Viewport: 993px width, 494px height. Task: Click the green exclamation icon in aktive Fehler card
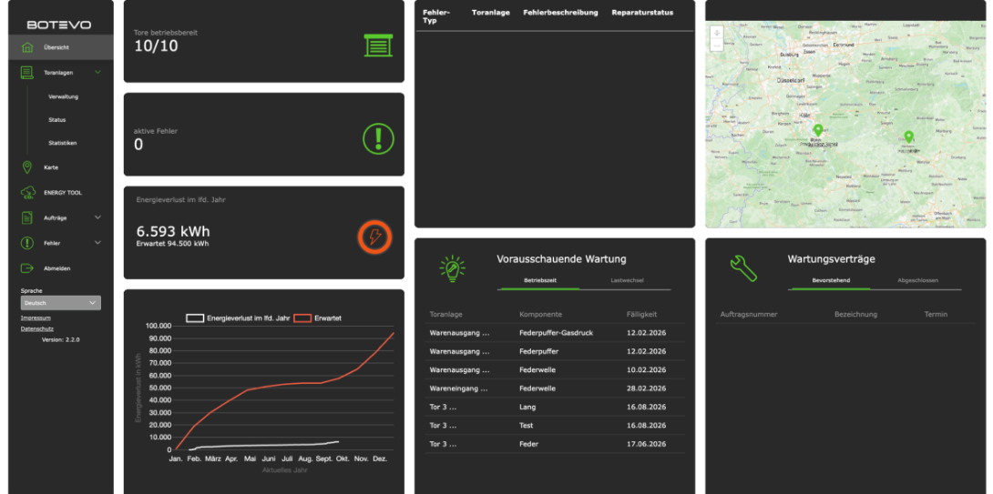pyautogui.click(x=378, y=139)
